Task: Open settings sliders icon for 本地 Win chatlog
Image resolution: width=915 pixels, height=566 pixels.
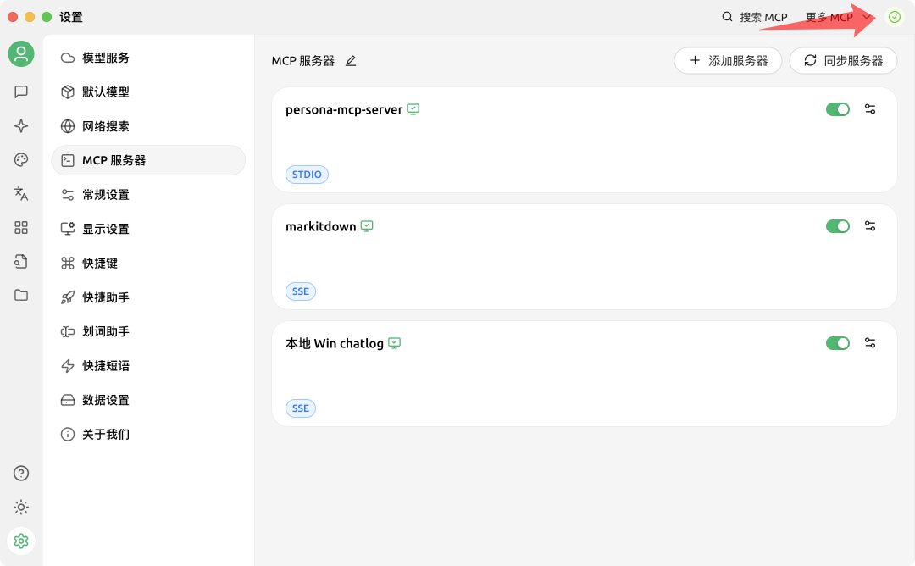Action: pyautogui.click(x=870, y=343)
